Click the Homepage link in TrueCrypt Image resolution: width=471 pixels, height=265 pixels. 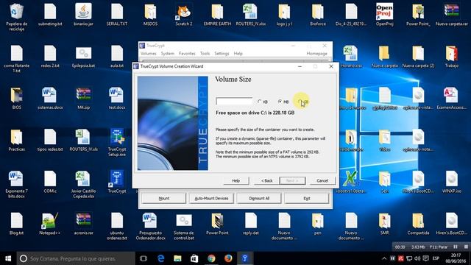[317, 54]
